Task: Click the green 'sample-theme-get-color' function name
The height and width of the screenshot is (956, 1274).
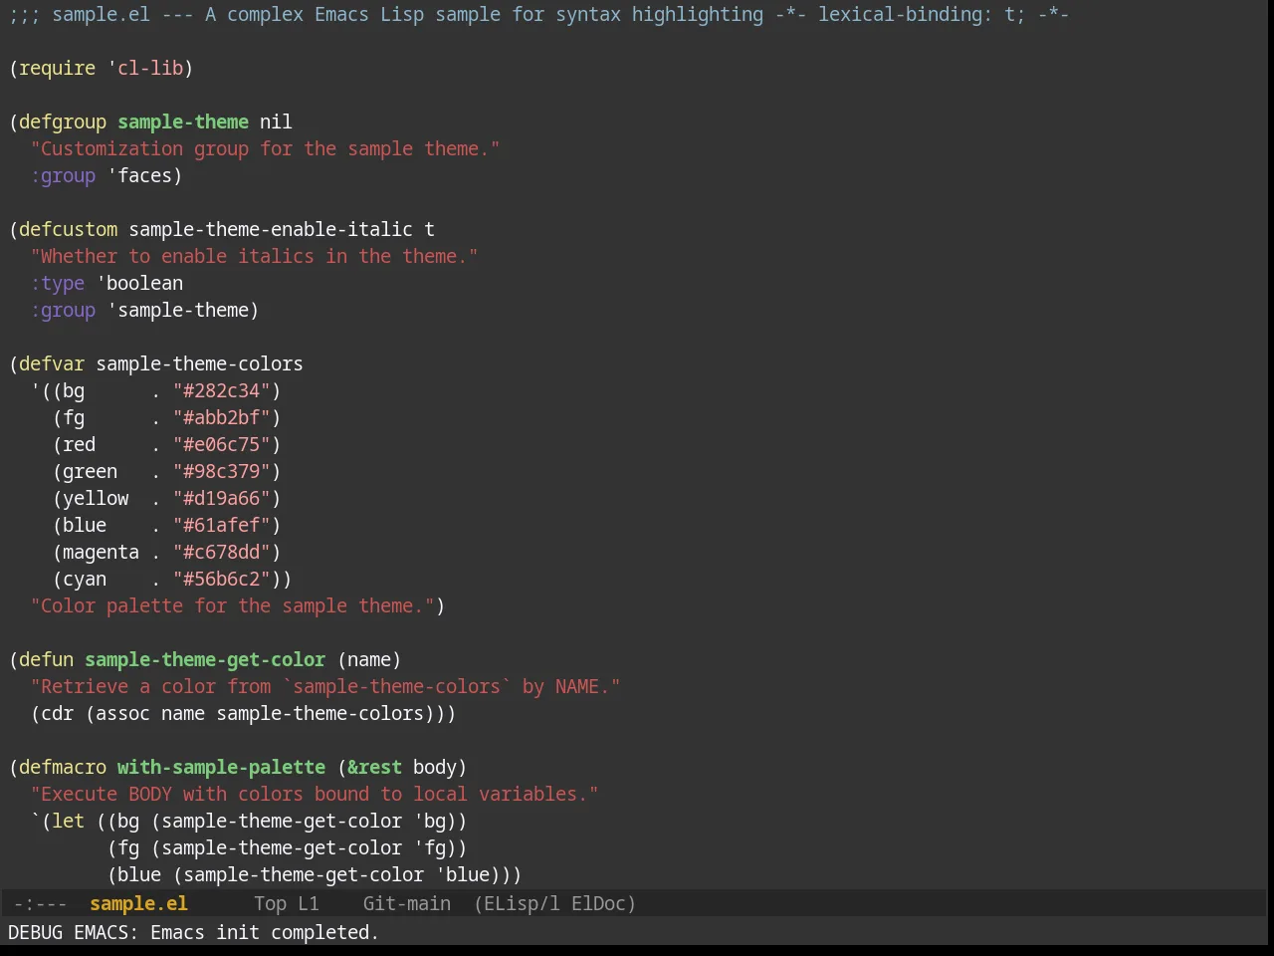Action: point(205,659)
